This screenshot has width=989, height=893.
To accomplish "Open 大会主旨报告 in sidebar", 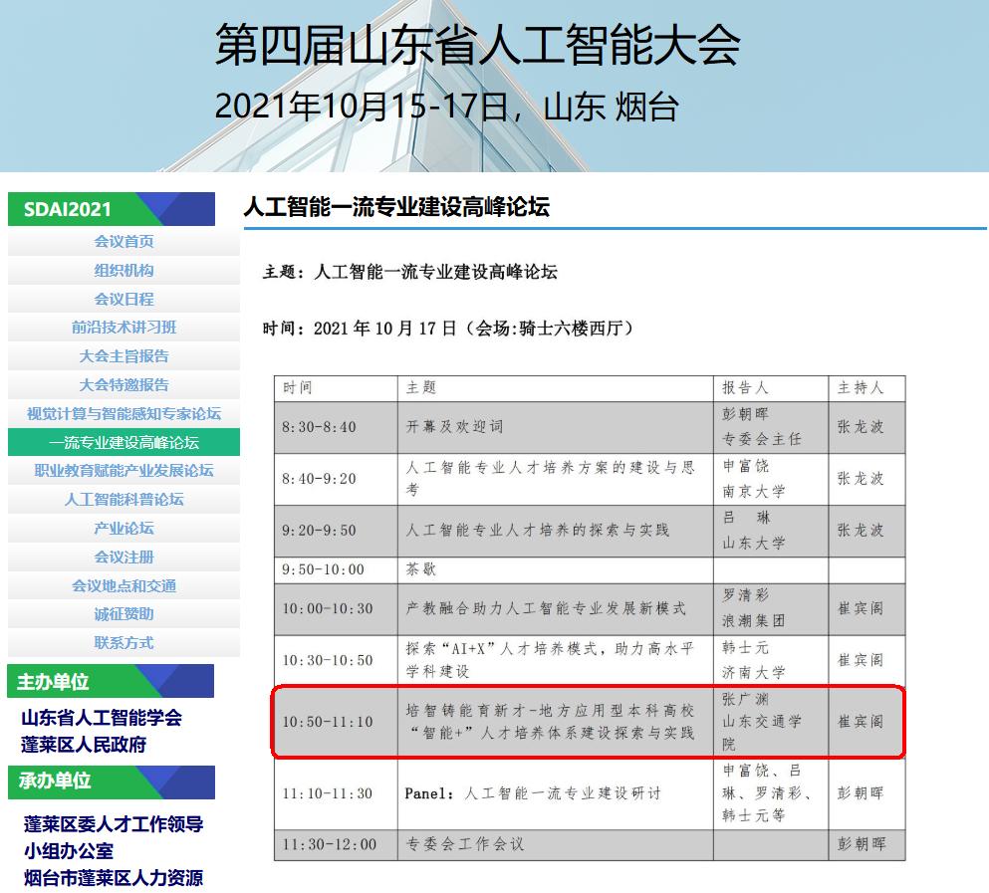I will [124, 356].
